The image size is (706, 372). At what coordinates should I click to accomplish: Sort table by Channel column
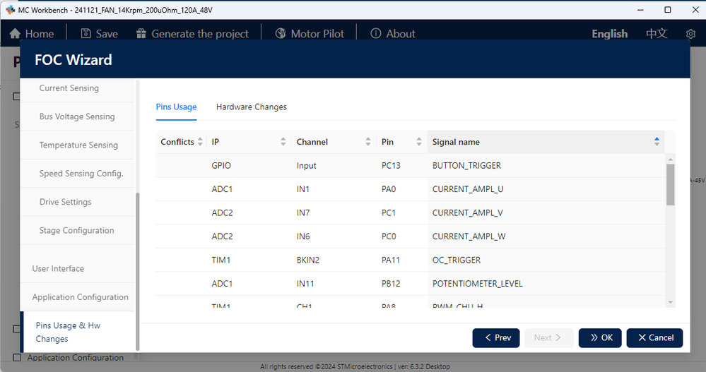pos(368,142)
